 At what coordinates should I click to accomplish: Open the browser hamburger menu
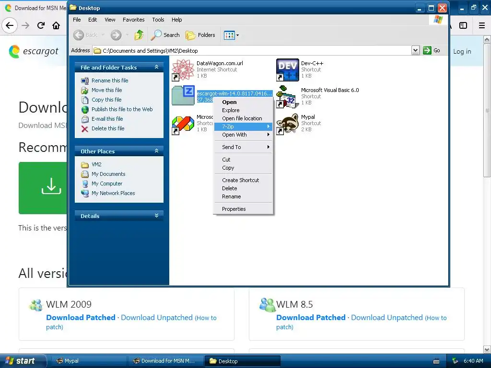click(482, 25)
